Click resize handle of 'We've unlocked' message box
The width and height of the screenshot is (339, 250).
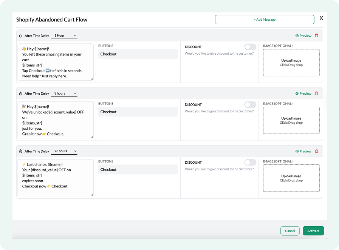[x=92, y=137]
